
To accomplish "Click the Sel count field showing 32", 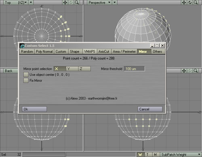I will (11, 155).
